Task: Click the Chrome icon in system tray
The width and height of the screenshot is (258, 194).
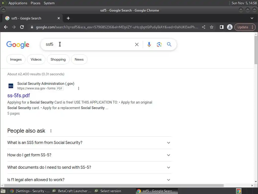Action: [x=239, y=191]
